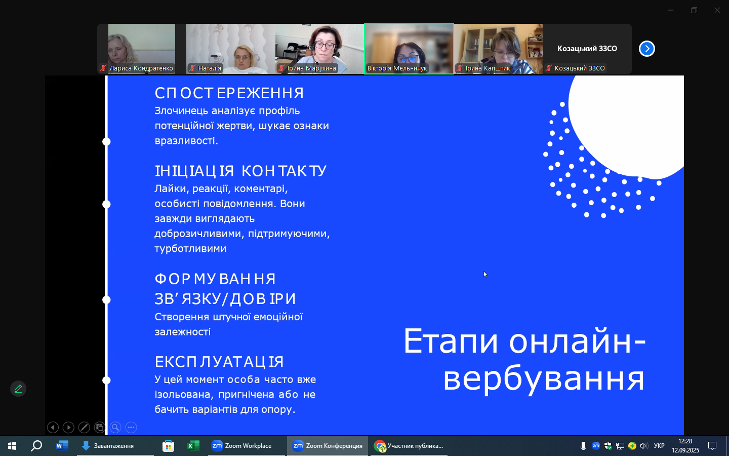Viewport: 729px width, 456px height.
Task: Open Zoom system tray icon
Action: click(x=596, y=446)
